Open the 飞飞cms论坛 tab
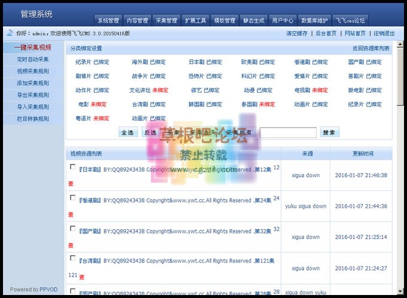The image size is (407, 298). click(350, 20)
